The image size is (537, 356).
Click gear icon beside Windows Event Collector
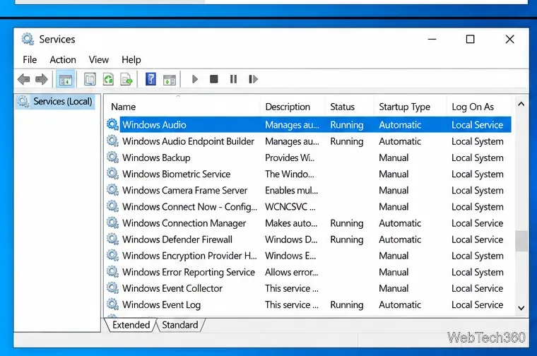(112, 288)
